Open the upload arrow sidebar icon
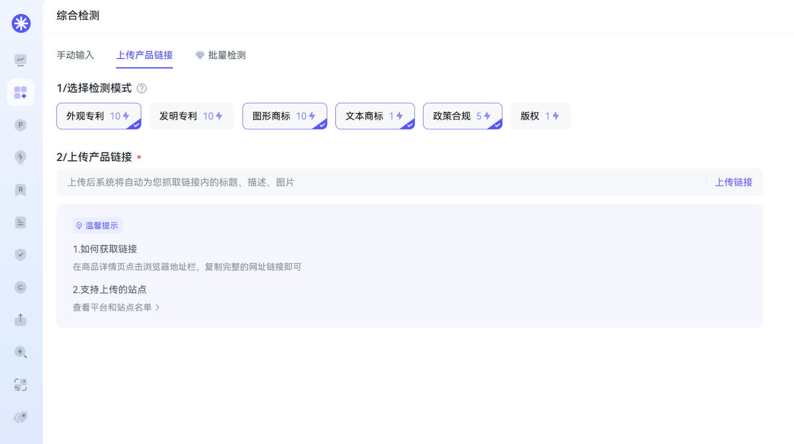Image resolution: width=794 pixels, height=444 pixels. tap(20, 320)
